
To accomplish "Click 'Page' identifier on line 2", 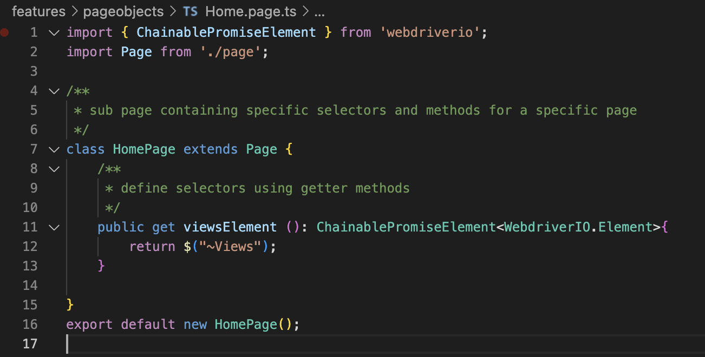I will coord(136,52).
